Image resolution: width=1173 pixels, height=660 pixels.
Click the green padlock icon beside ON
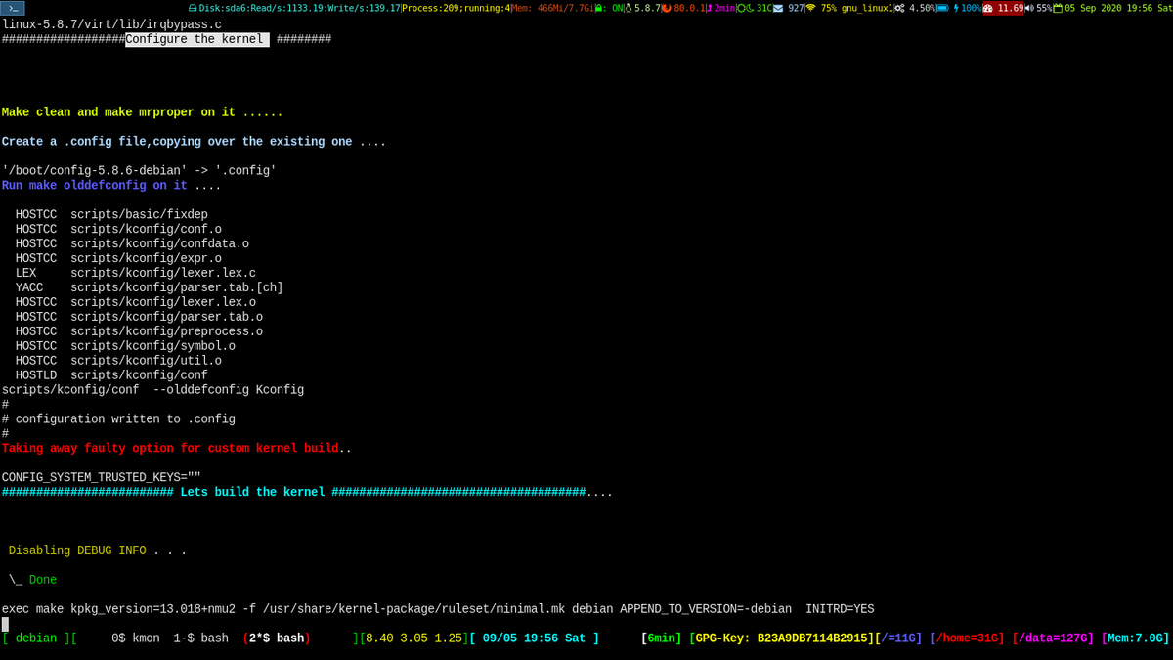tap(598, 8)
